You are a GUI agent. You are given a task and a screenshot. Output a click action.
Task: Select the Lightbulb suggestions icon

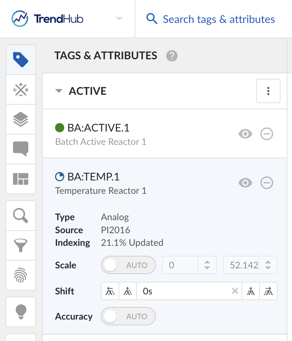(21, 312)
